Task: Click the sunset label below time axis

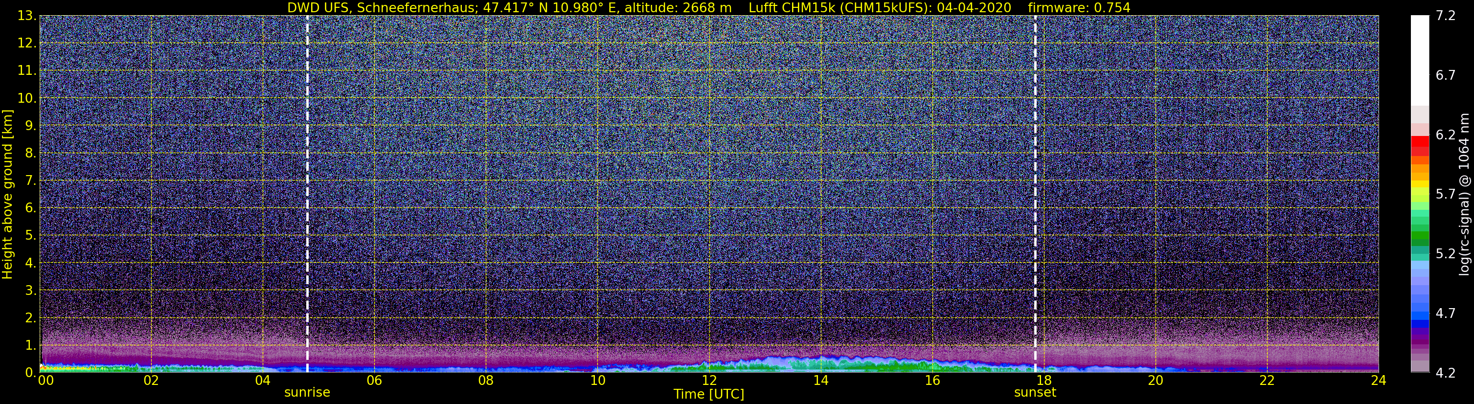Action: [x=1035, y=393]
